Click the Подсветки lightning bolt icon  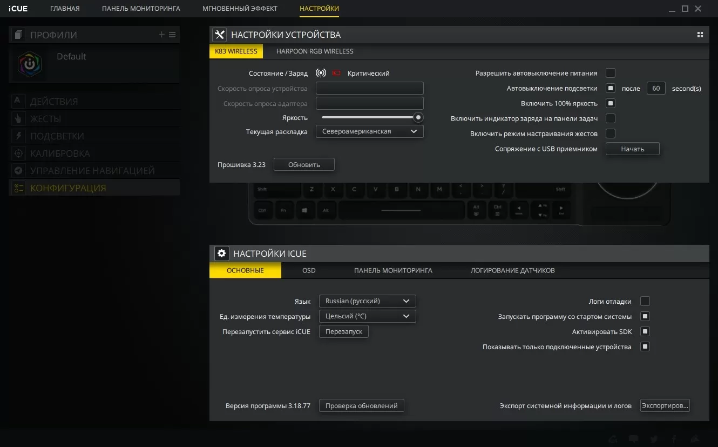pos(18,136)
